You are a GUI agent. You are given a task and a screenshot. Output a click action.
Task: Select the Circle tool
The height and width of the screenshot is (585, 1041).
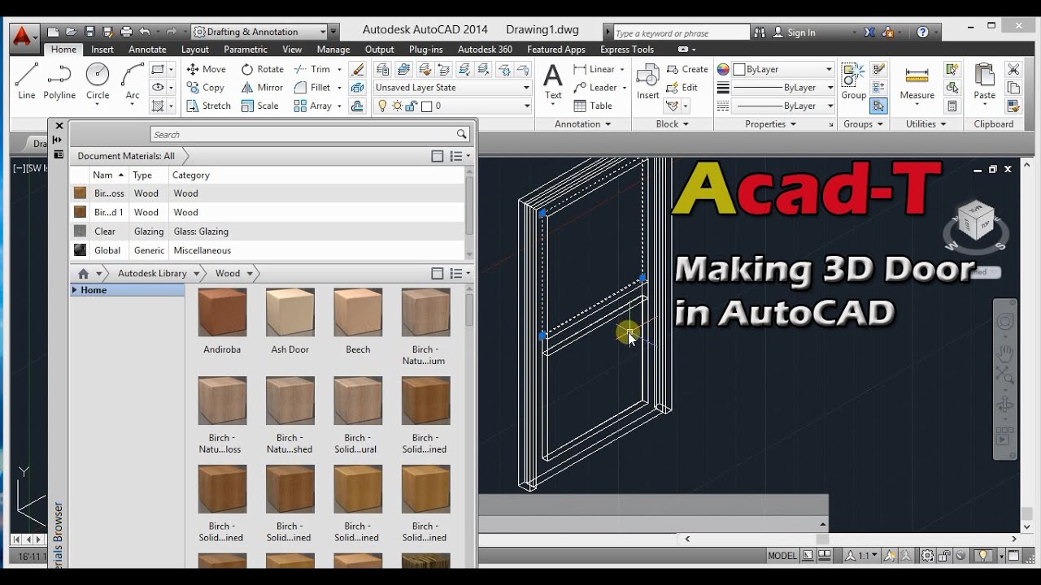pos(98,81)
